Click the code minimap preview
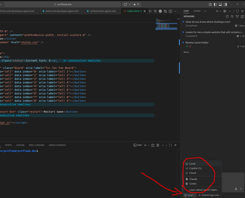The image size is (245, 198). [x=166, y=24]
